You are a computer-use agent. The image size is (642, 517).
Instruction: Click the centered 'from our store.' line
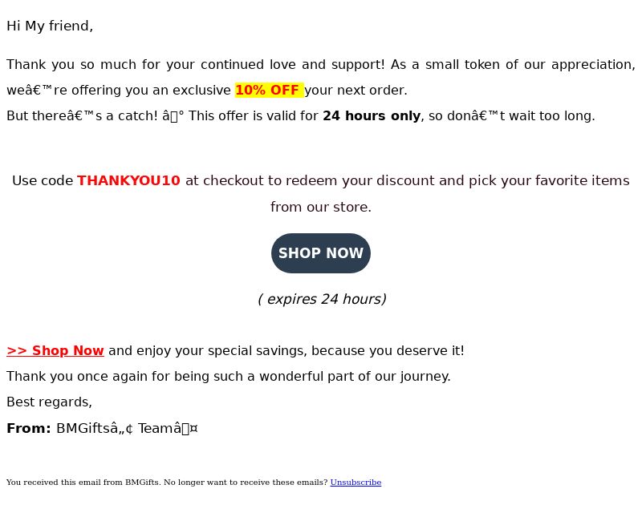(x=320, y=207)
